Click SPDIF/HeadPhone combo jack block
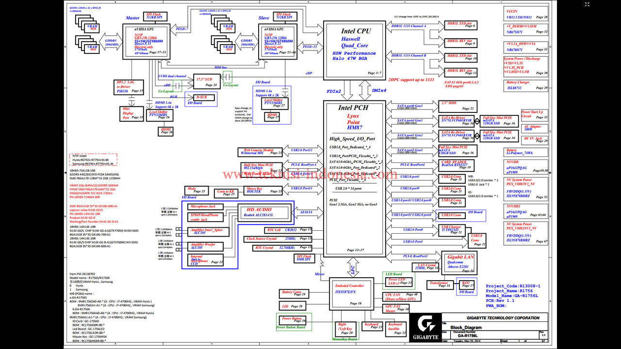Viewport: 621px width, 349px height. tap(207, 217)
